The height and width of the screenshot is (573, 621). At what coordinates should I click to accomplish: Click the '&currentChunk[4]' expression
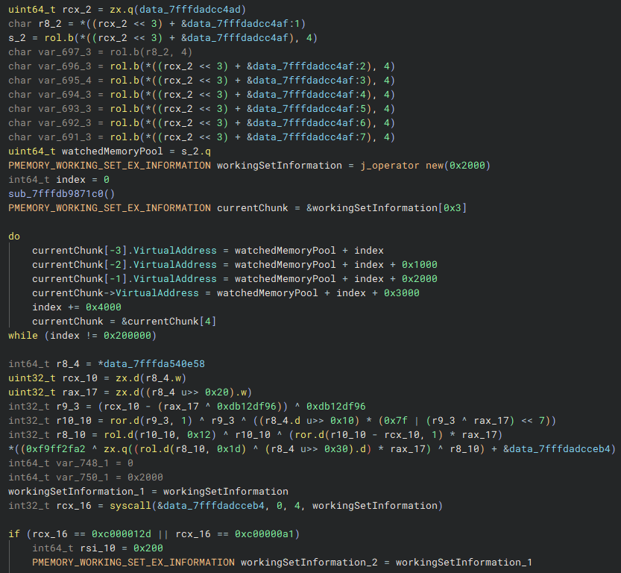pos(169,322)
